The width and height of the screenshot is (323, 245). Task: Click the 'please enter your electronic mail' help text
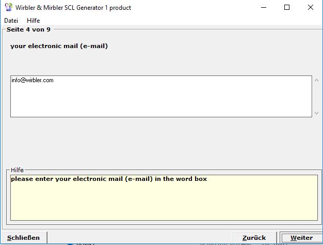(x=109, y=179)
